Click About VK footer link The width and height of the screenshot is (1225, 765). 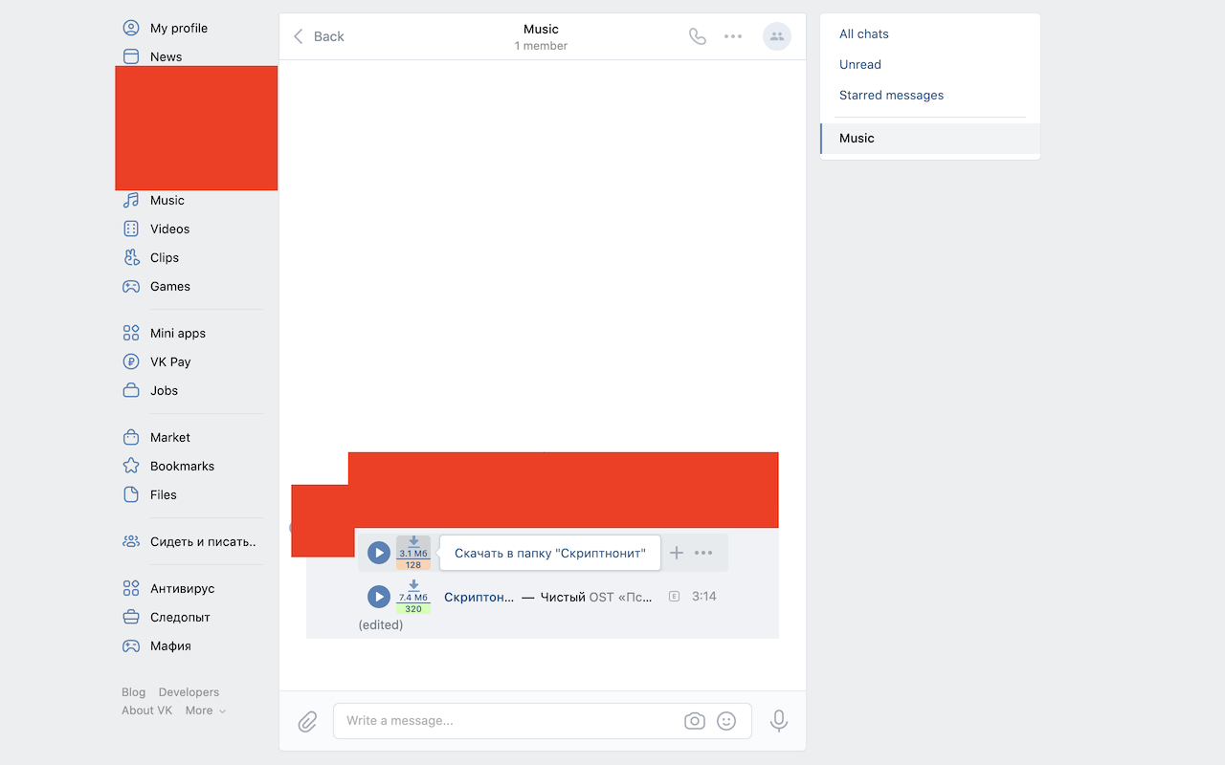click(x=147, y=710)
